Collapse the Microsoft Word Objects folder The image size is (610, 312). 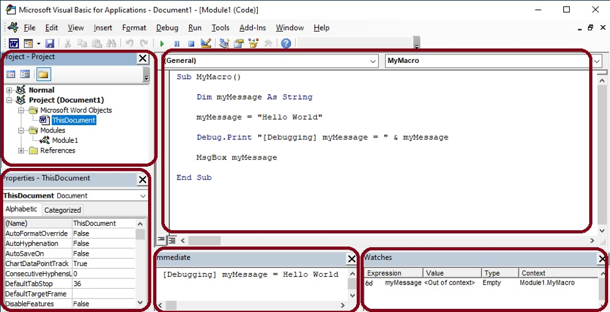(21, 110)
